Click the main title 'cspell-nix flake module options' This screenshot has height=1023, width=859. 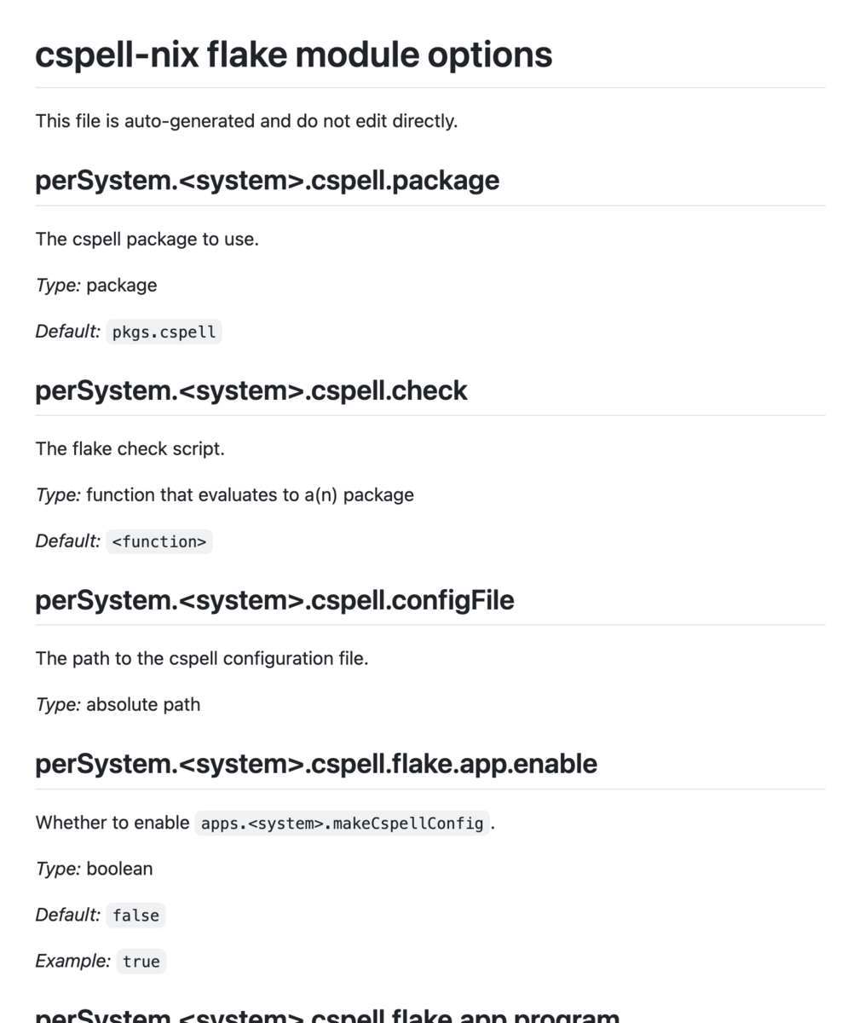(294, 55)
